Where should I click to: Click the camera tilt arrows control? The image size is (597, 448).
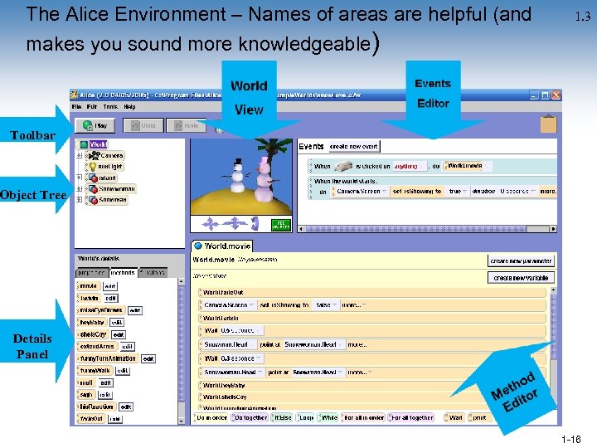click(x=255, y=224)
